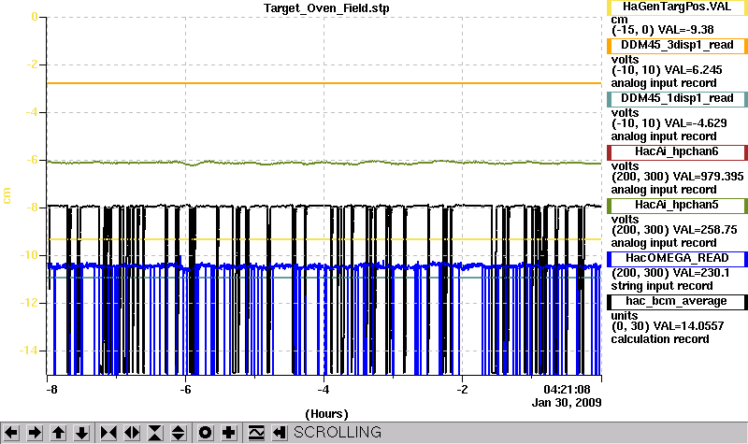Click the Jan 30, 2009 date label
Screen dimensions: 748x444
pos(567,403)
